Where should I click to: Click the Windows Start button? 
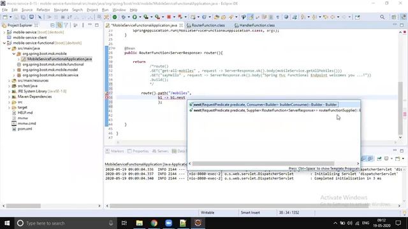click(x=7, y=223)
